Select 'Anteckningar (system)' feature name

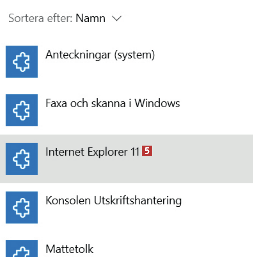pos(100,55)
